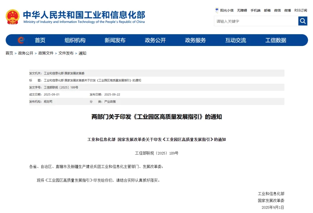Click the signature line 国家发展改革委
313x213 pixels.
click(271, 201)
